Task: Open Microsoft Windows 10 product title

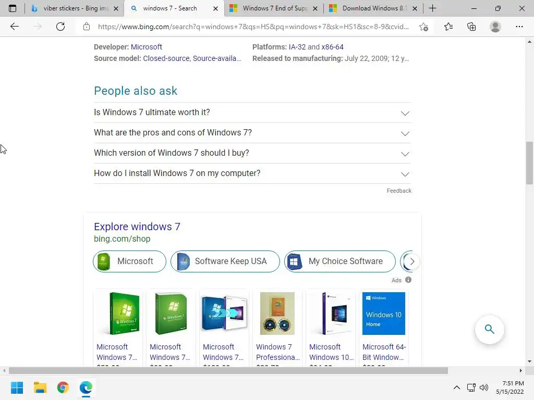Action: click(x=331, y=352)
